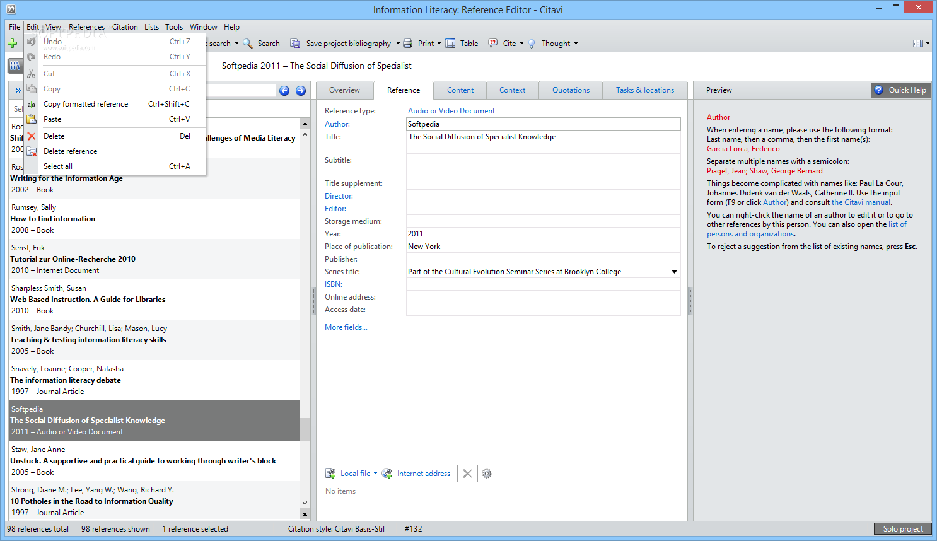Click the green plus add reference icon

click(12, 44)
